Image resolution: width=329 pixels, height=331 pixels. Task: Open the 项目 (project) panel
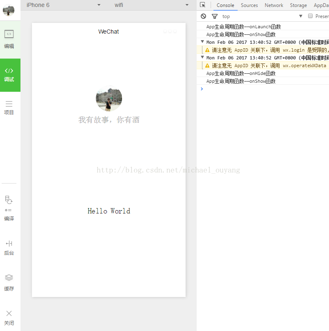9,108
